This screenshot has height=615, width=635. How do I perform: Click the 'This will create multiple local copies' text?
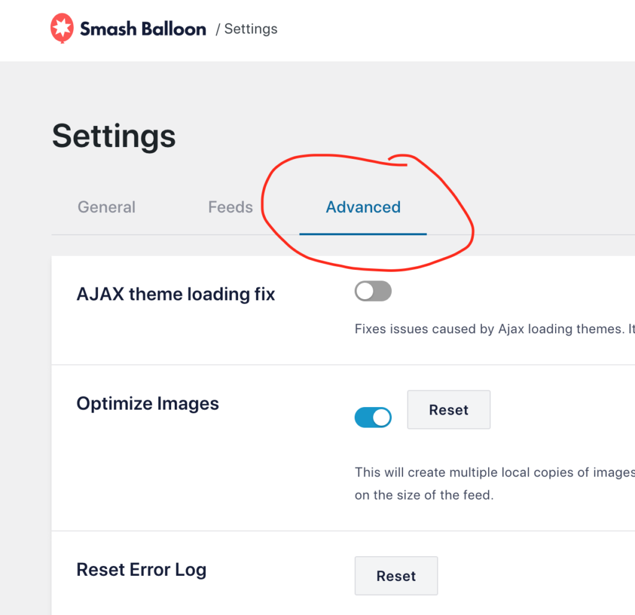point(495,472)
